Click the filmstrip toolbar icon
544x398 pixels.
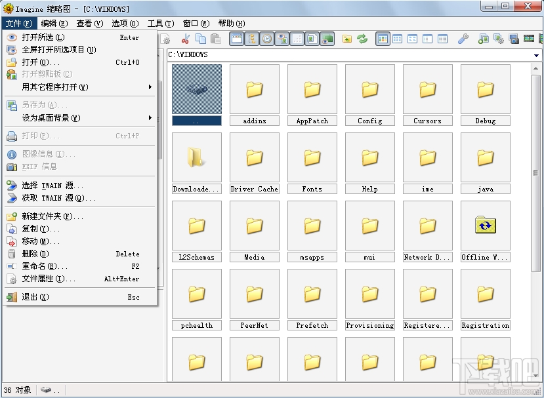(x=529, y=39)
